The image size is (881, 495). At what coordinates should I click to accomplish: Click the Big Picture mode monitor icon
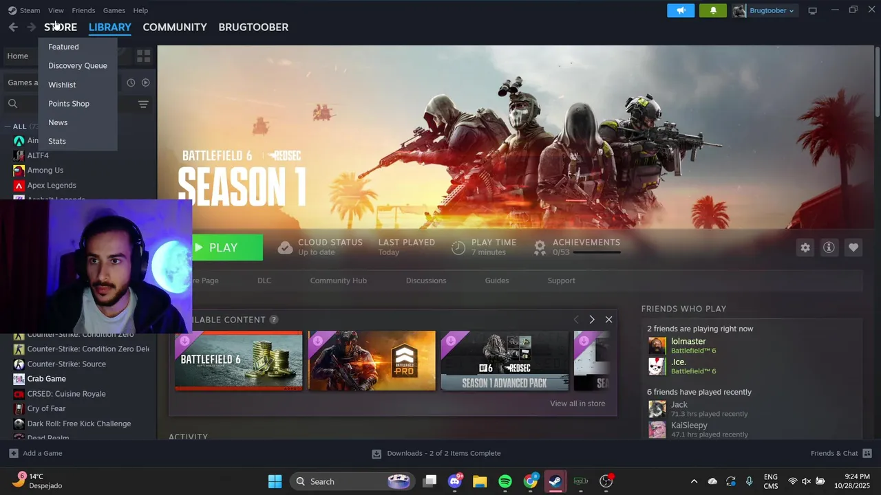[812, 10]
